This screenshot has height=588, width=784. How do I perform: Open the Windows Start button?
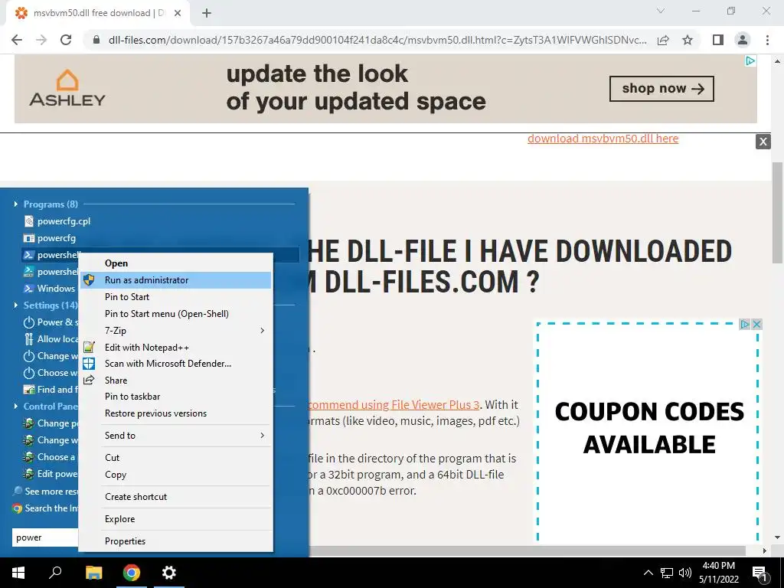(18, 573)
